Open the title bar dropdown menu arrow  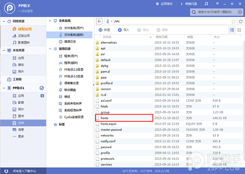point(217,4)
